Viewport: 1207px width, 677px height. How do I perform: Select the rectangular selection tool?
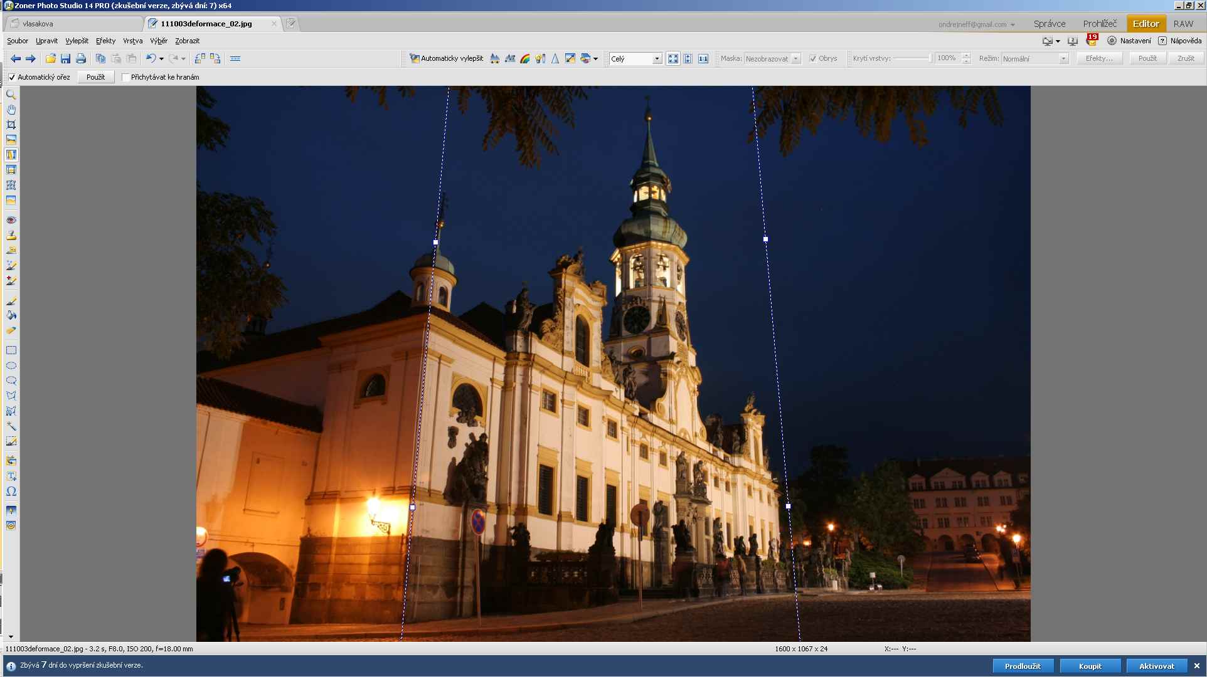pyautogui.click(x=11, y=350)
